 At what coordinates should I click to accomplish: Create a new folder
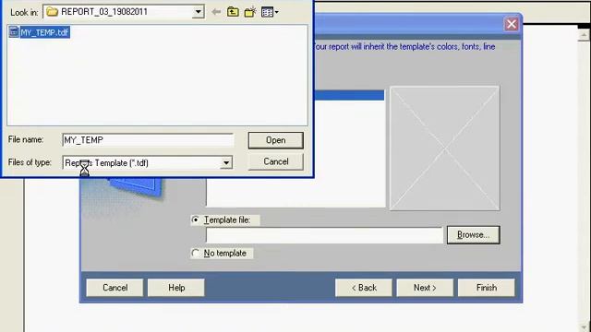coord(250,12)
